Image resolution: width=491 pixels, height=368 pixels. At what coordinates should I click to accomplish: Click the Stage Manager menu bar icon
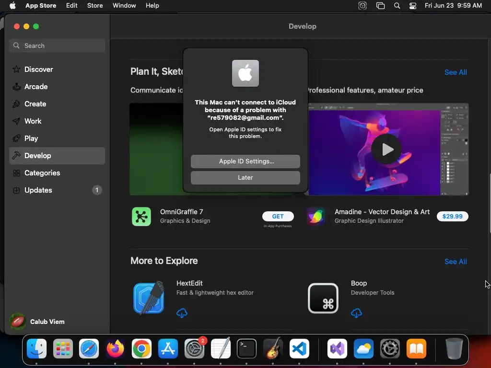(380, 6)
